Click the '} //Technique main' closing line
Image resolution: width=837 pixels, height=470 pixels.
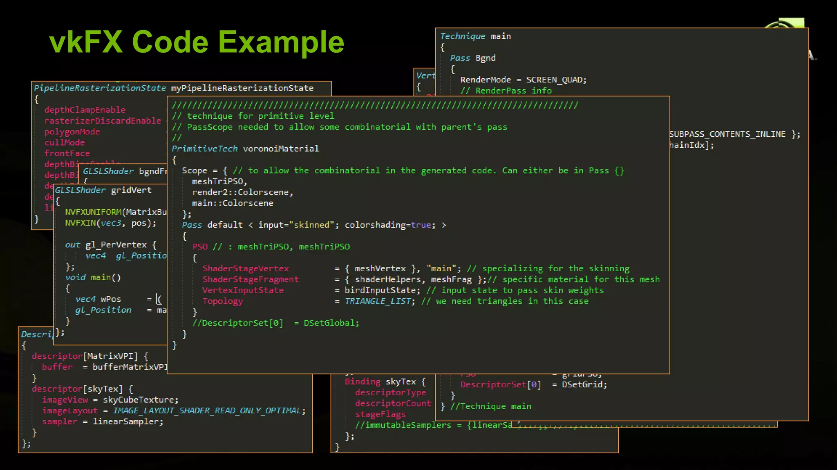tap(486, 406)
